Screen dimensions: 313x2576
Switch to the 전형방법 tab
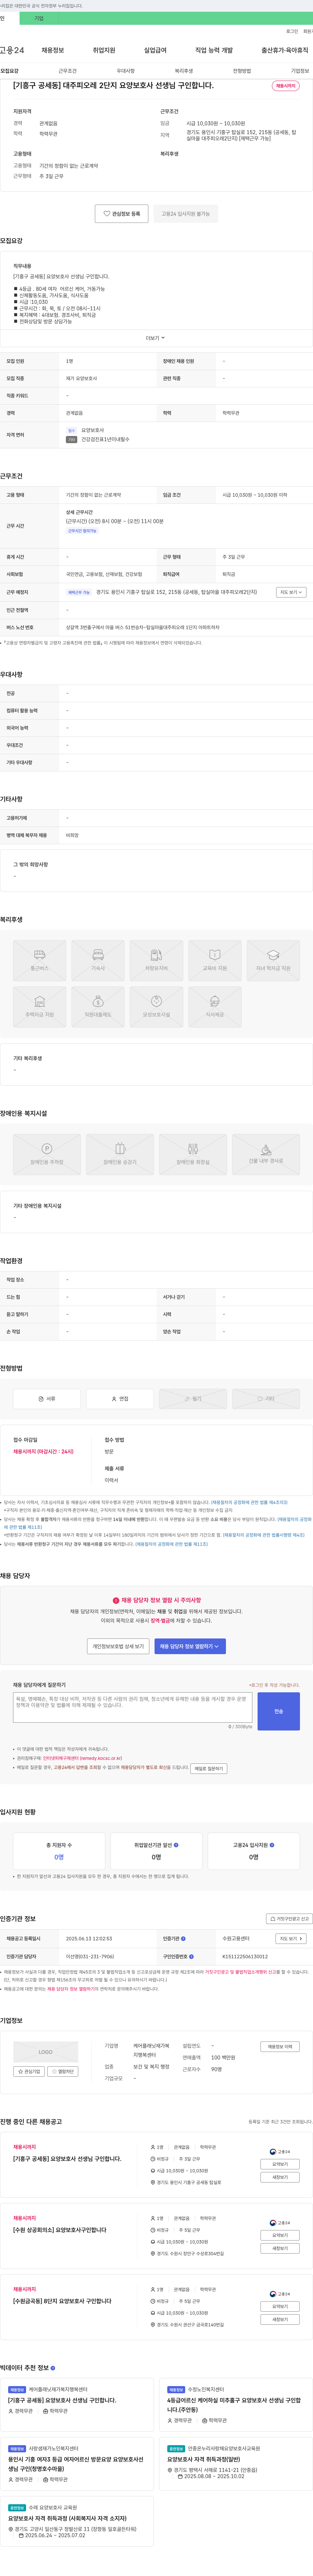coord(242,71)
